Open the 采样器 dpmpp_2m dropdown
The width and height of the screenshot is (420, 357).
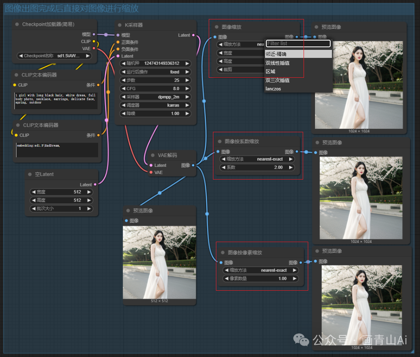pos(155,97)
